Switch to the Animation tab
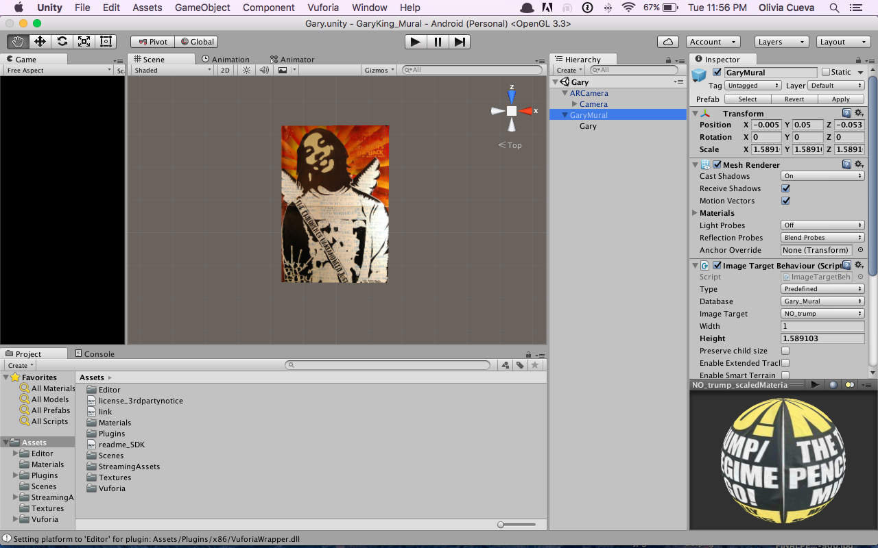Screen dimensions: 878x548 point(226,60)
